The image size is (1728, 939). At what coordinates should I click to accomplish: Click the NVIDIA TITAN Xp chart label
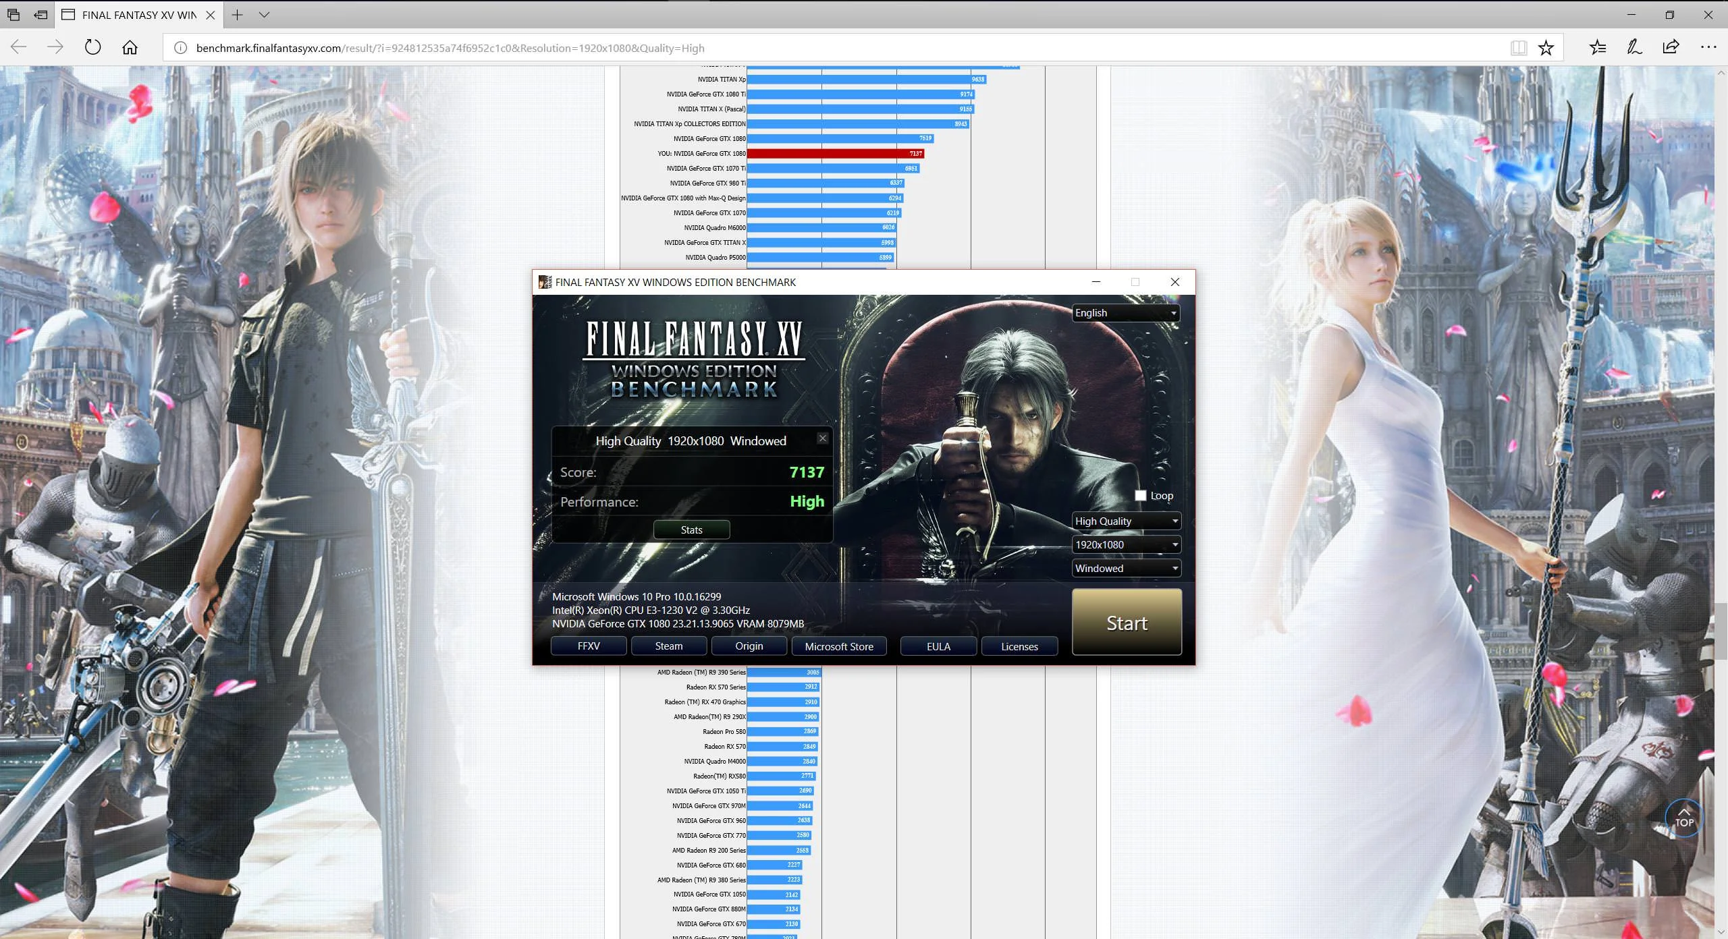pyautogui.click(x=722, y=80)
